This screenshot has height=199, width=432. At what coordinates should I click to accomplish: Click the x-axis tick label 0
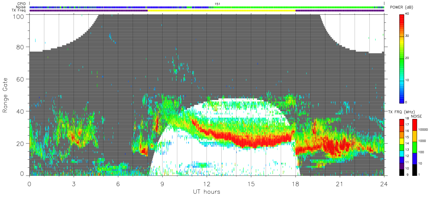click(29, 184)
